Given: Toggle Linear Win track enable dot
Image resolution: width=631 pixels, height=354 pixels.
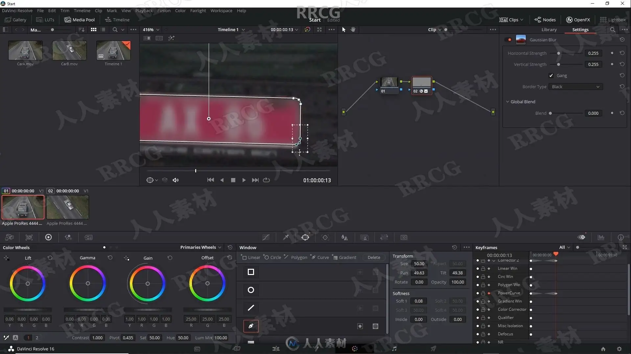Looking at the screenshot, I should 478,268.
